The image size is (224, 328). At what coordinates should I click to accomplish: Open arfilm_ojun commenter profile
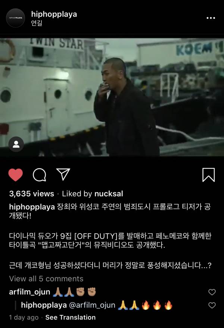pos(29,292)
